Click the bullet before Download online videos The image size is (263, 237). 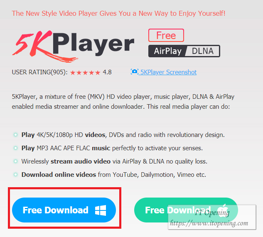coord(15,175)
